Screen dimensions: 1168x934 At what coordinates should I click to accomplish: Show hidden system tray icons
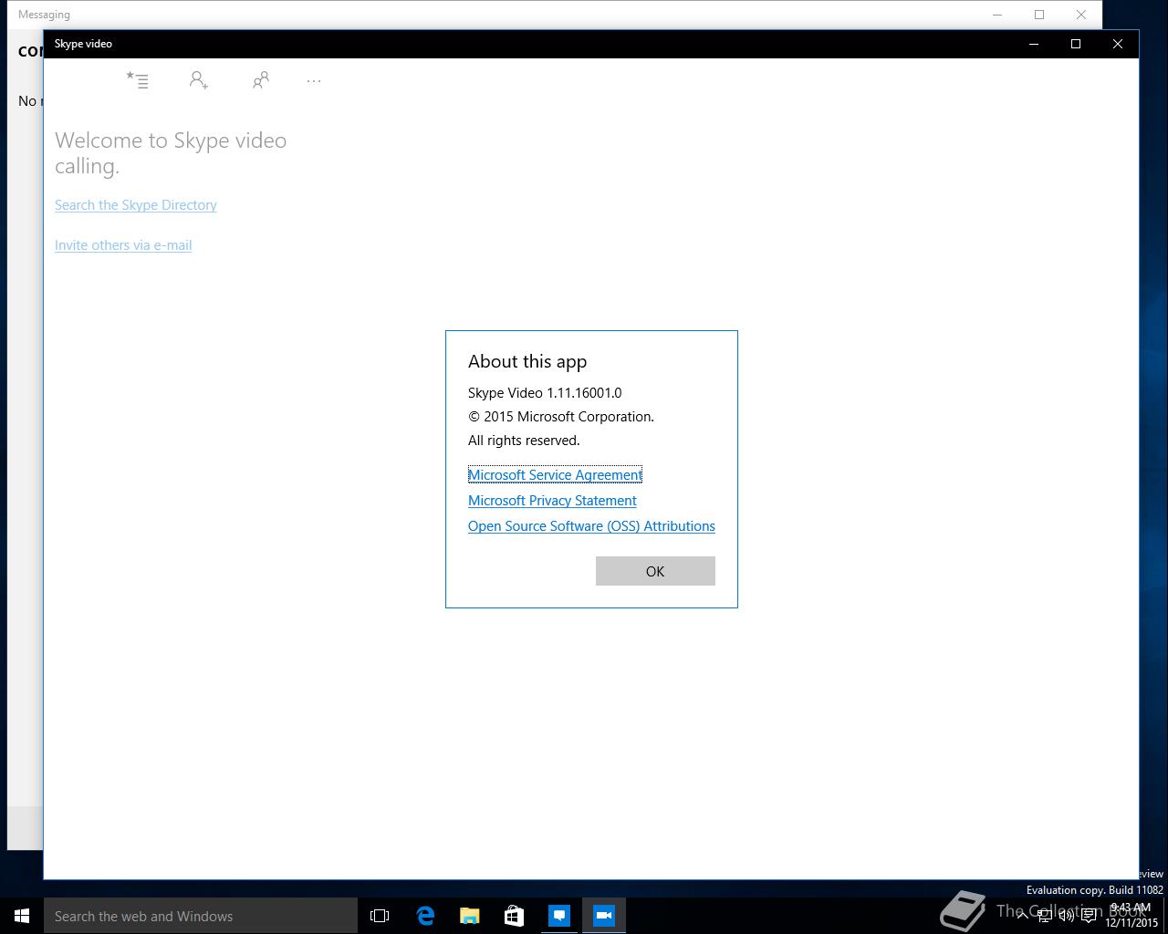click(1022, 916)
